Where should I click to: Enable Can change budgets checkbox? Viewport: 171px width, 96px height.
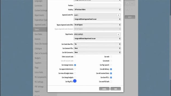click(75, 77)
